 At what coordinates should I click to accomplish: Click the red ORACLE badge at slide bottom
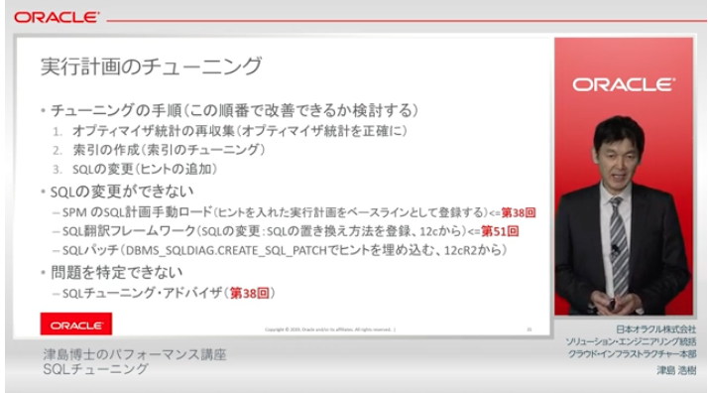(75, 324)
